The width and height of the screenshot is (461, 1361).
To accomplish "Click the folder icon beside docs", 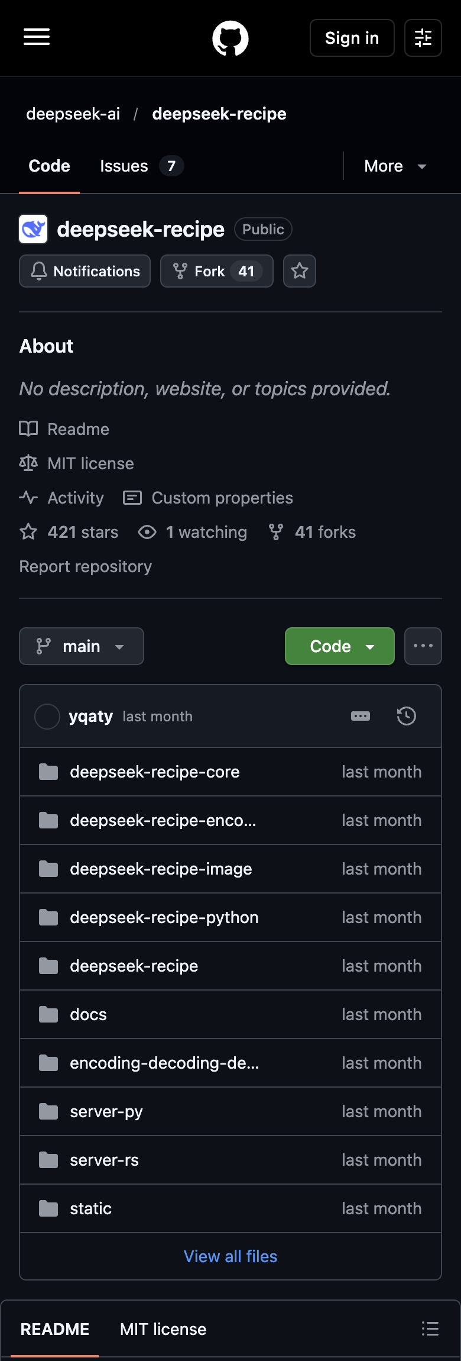I will (x=48, y=1014).
